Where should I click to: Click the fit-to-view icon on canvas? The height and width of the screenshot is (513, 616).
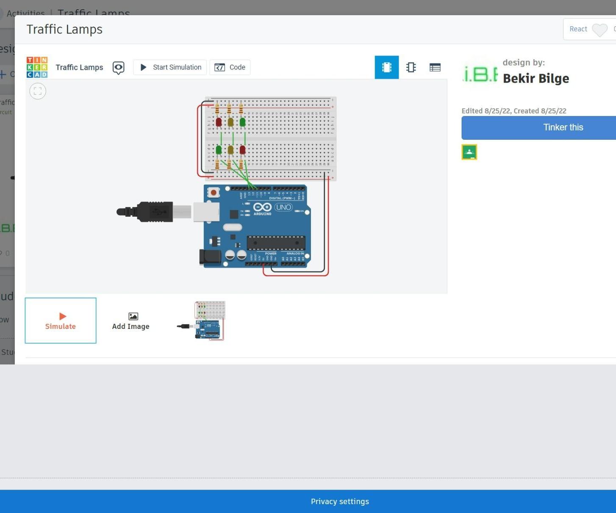[38, 91]
